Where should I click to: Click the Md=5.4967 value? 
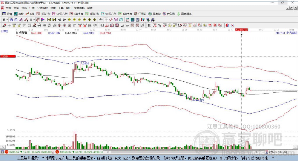(71, 33)
